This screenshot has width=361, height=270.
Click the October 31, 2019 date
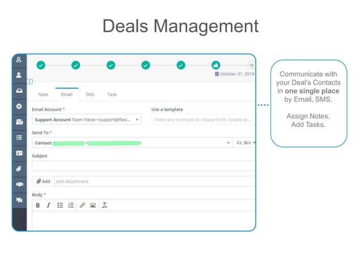237,74
